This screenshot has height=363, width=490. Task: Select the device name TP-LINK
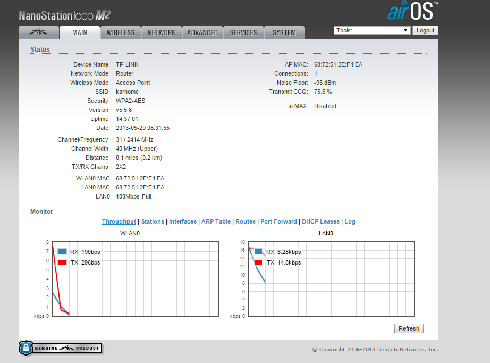(x=127, y=64)
